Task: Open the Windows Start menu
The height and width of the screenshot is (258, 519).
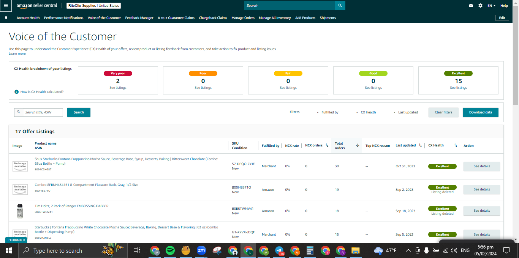Action: click(x=9, y=250)
